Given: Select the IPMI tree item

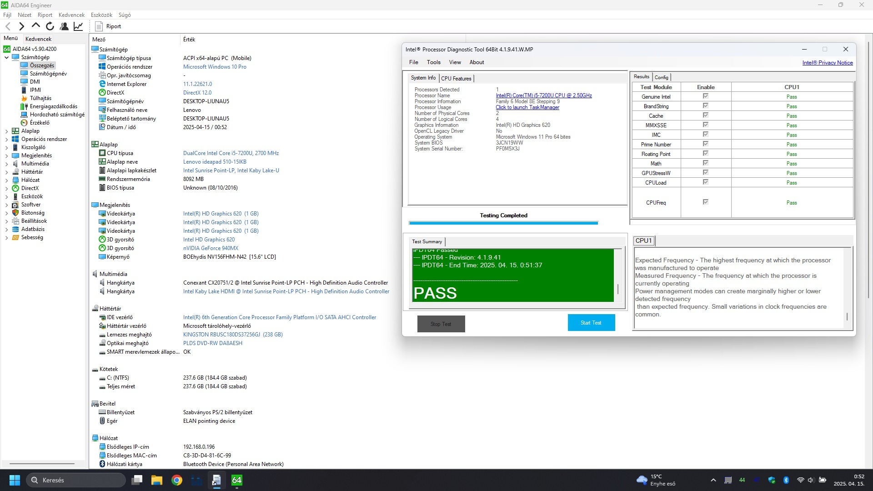Looking at the screenshot, I should [35, 90].
